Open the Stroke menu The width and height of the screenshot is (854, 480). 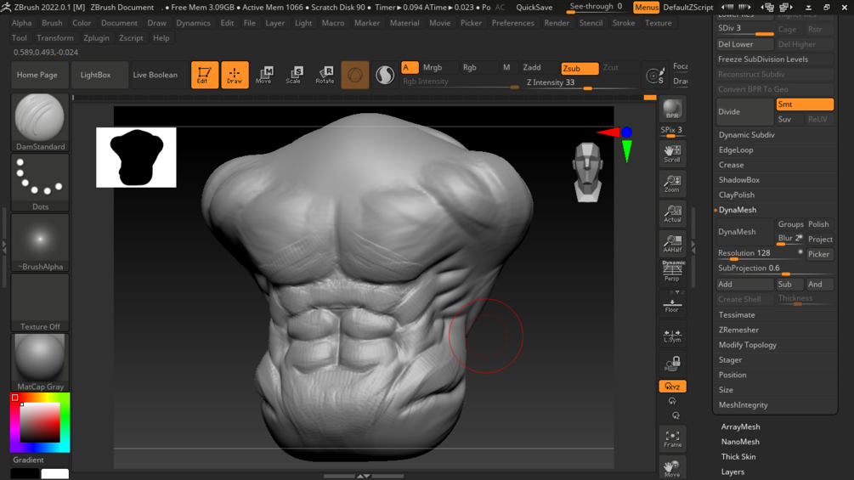point(624,23)
